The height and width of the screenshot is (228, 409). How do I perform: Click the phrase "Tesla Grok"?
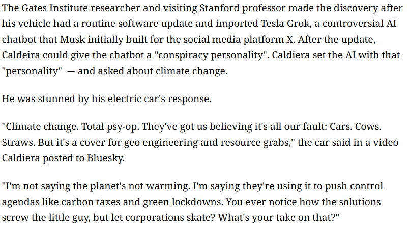click(x=286, y=24)
